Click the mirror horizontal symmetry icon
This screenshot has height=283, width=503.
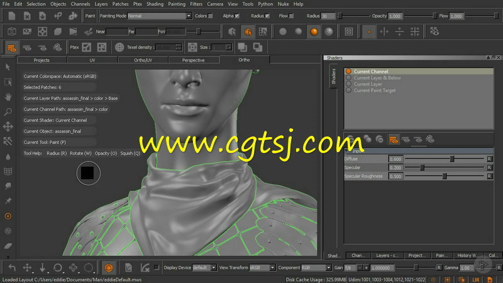384,31
